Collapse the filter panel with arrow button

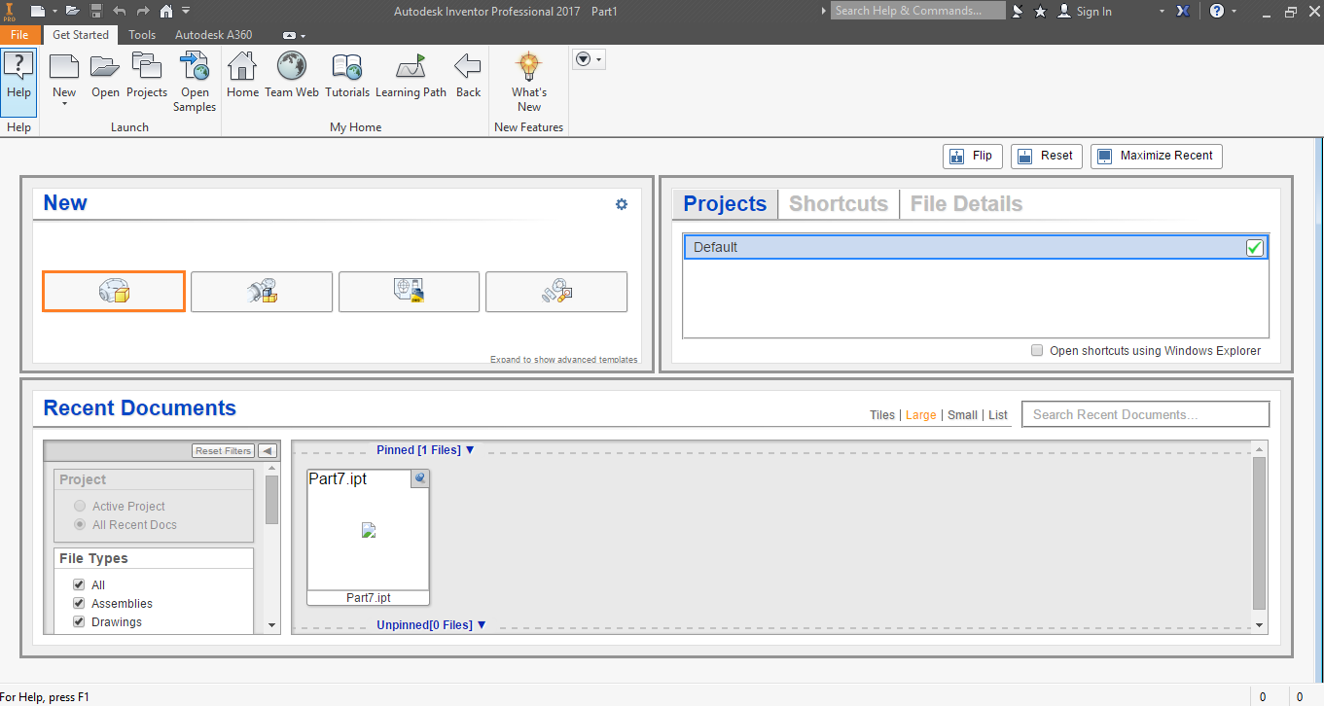click(267, 450)
